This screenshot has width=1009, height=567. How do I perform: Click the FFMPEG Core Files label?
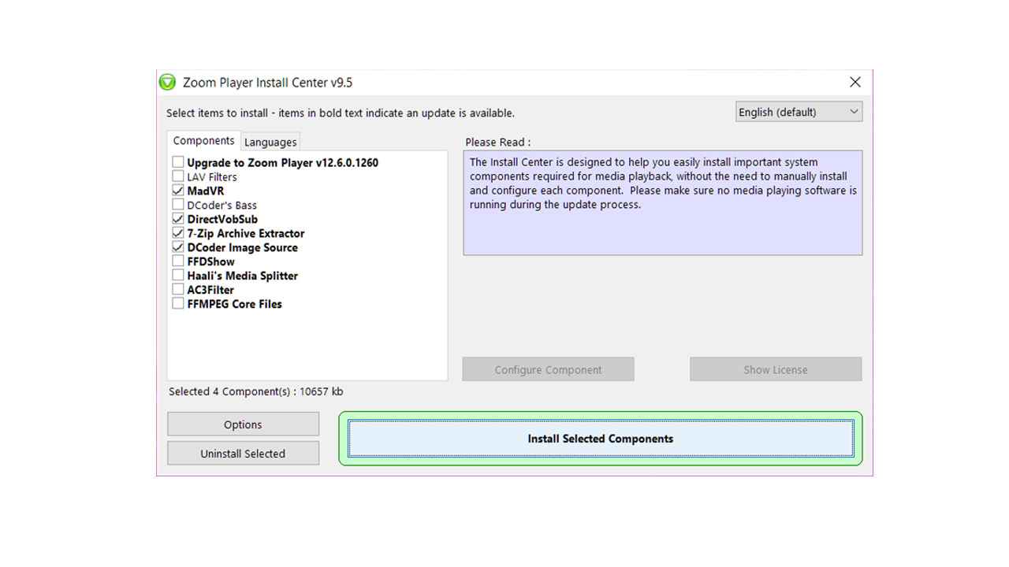pyautogui.click(x=234, y=304)
